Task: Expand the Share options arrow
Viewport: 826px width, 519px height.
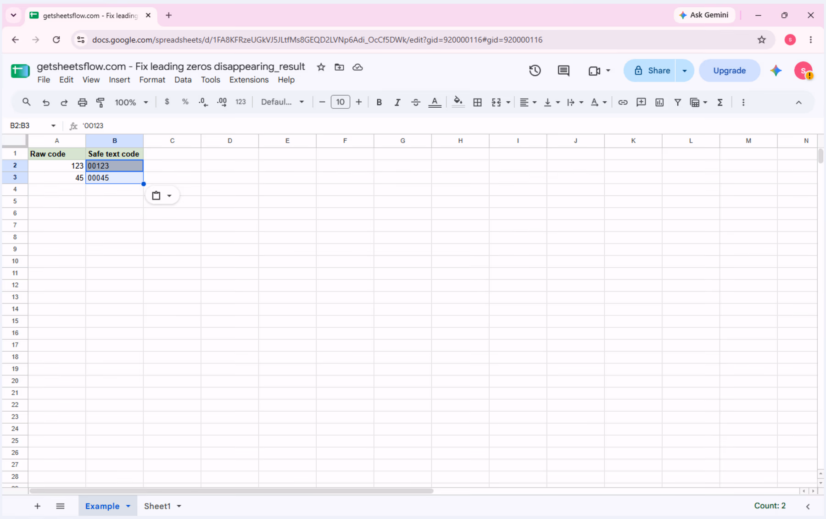Action: click(684, 71)
